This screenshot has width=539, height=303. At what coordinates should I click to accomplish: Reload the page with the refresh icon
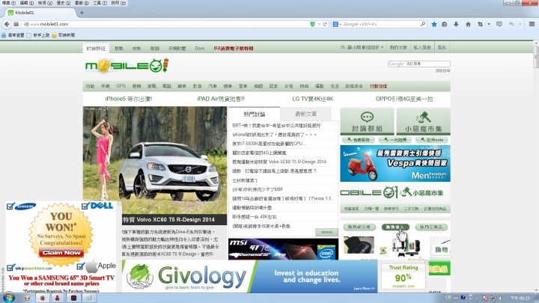pyautogui.click(x=325, y=24)
